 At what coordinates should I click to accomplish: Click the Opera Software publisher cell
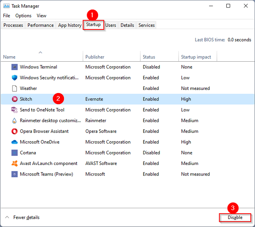click(x=101, y=131)
